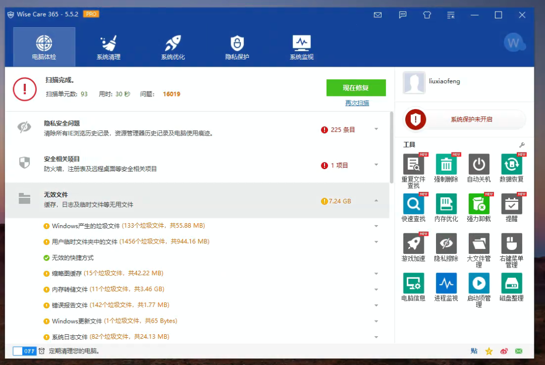Click the alarm clock icon beside schedule switch
The height and width of the screenshot is (365, 545).
point(42,351)
